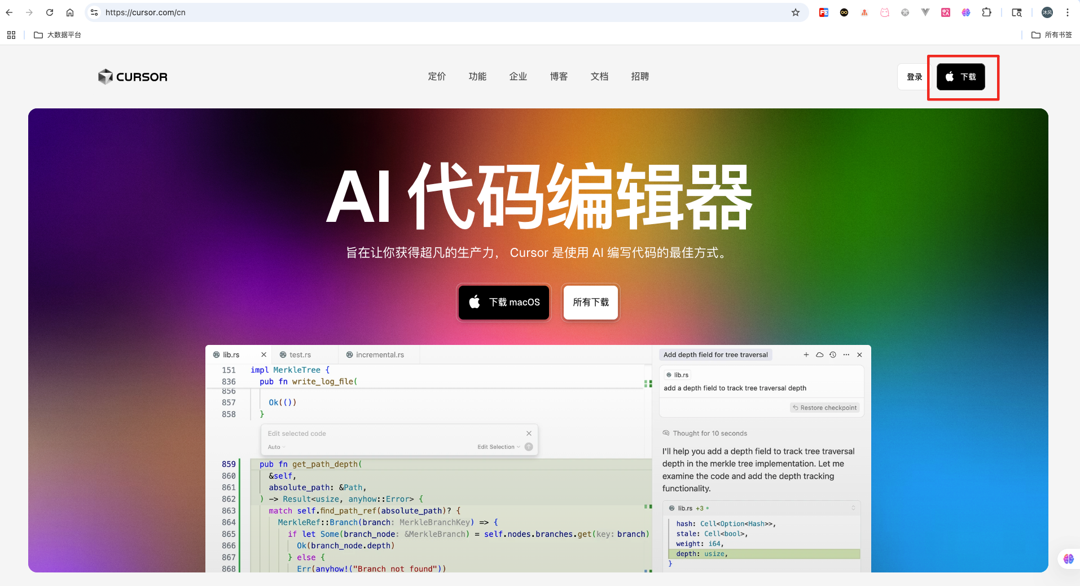This screenshot has width=1080, height=586.
Task: Open the 功能 navigation item
Action: pos(477,77)
